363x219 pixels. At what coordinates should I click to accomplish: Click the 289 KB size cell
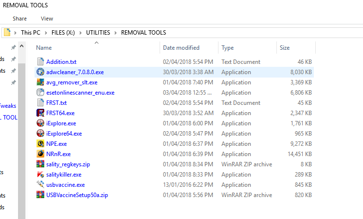point(303,175)
